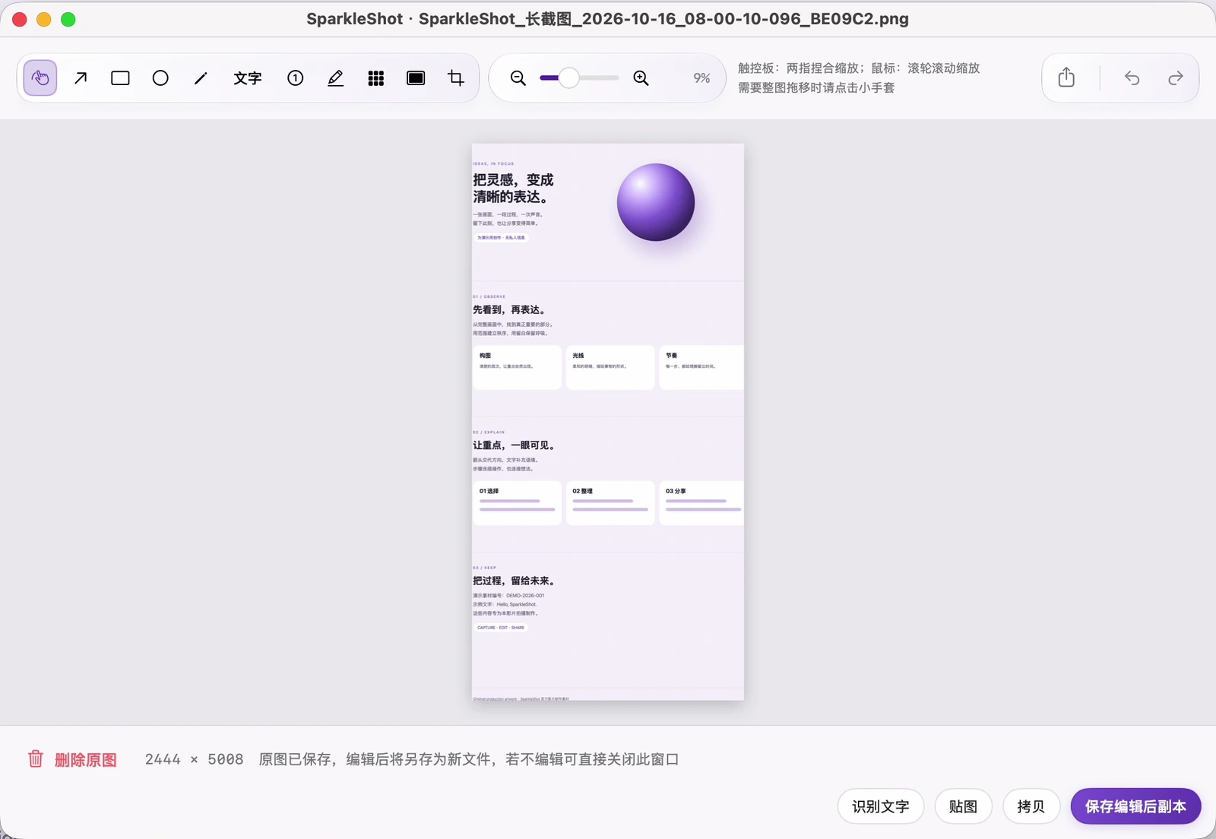Click the zoom out magnifier
Viewport: 1216px width, 839px height.
coord(518,78)
